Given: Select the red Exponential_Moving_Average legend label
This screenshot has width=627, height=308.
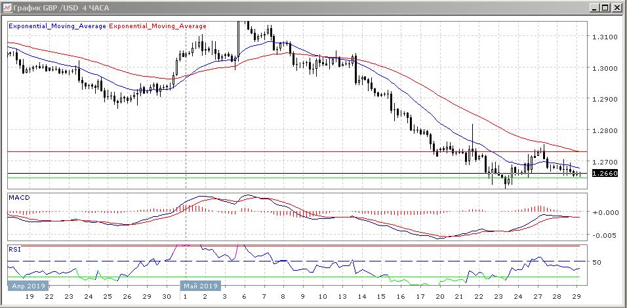Looking at the screenshot, I should point(157,26).
